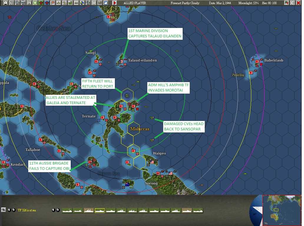Select the US flag base above Sorong

[171, 173]
